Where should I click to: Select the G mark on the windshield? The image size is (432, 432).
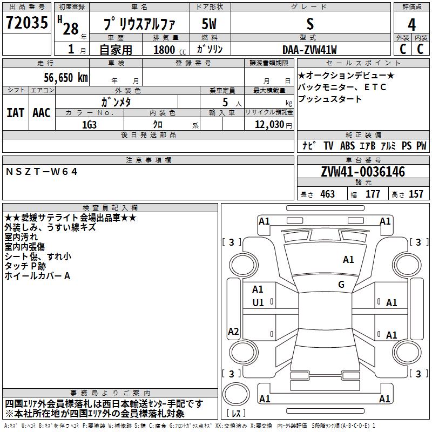[x=341, y=284]
